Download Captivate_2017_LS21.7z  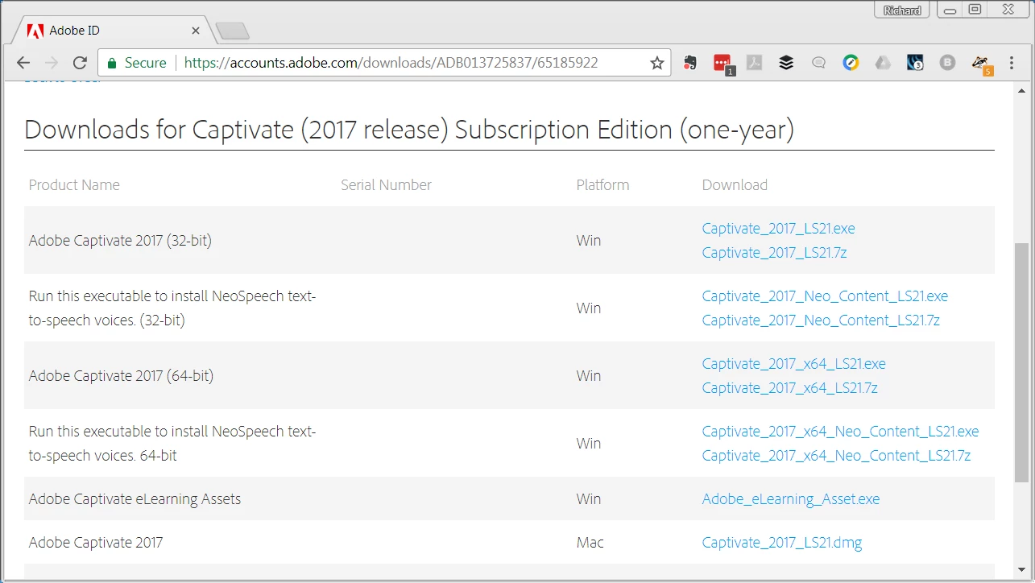pos(774,253)
